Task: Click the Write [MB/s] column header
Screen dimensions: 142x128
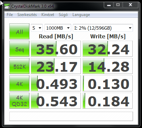Action: click(x=108, y=36)
